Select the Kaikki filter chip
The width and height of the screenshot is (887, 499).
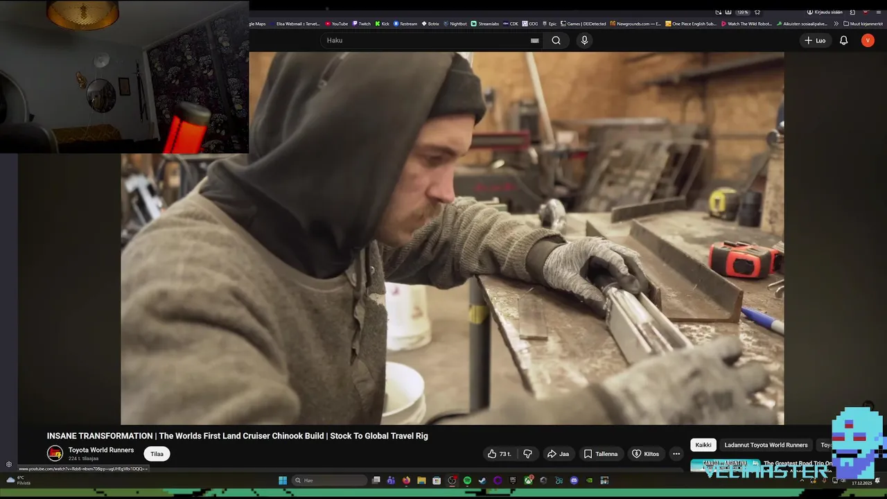point(703,445)
